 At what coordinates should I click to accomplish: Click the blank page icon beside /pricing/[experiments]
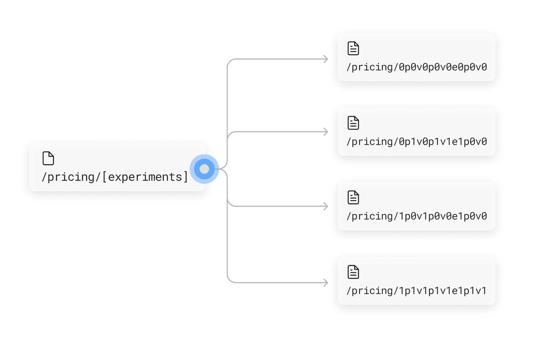click(x=48, y=158)
